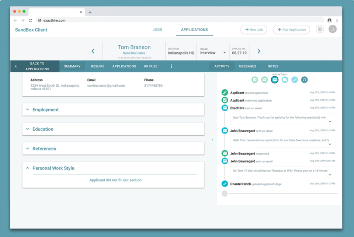Open the HR FUSE tab
The width and height of the screenshot is (354, 237).
pyautogui.click(x=150, y=66)
